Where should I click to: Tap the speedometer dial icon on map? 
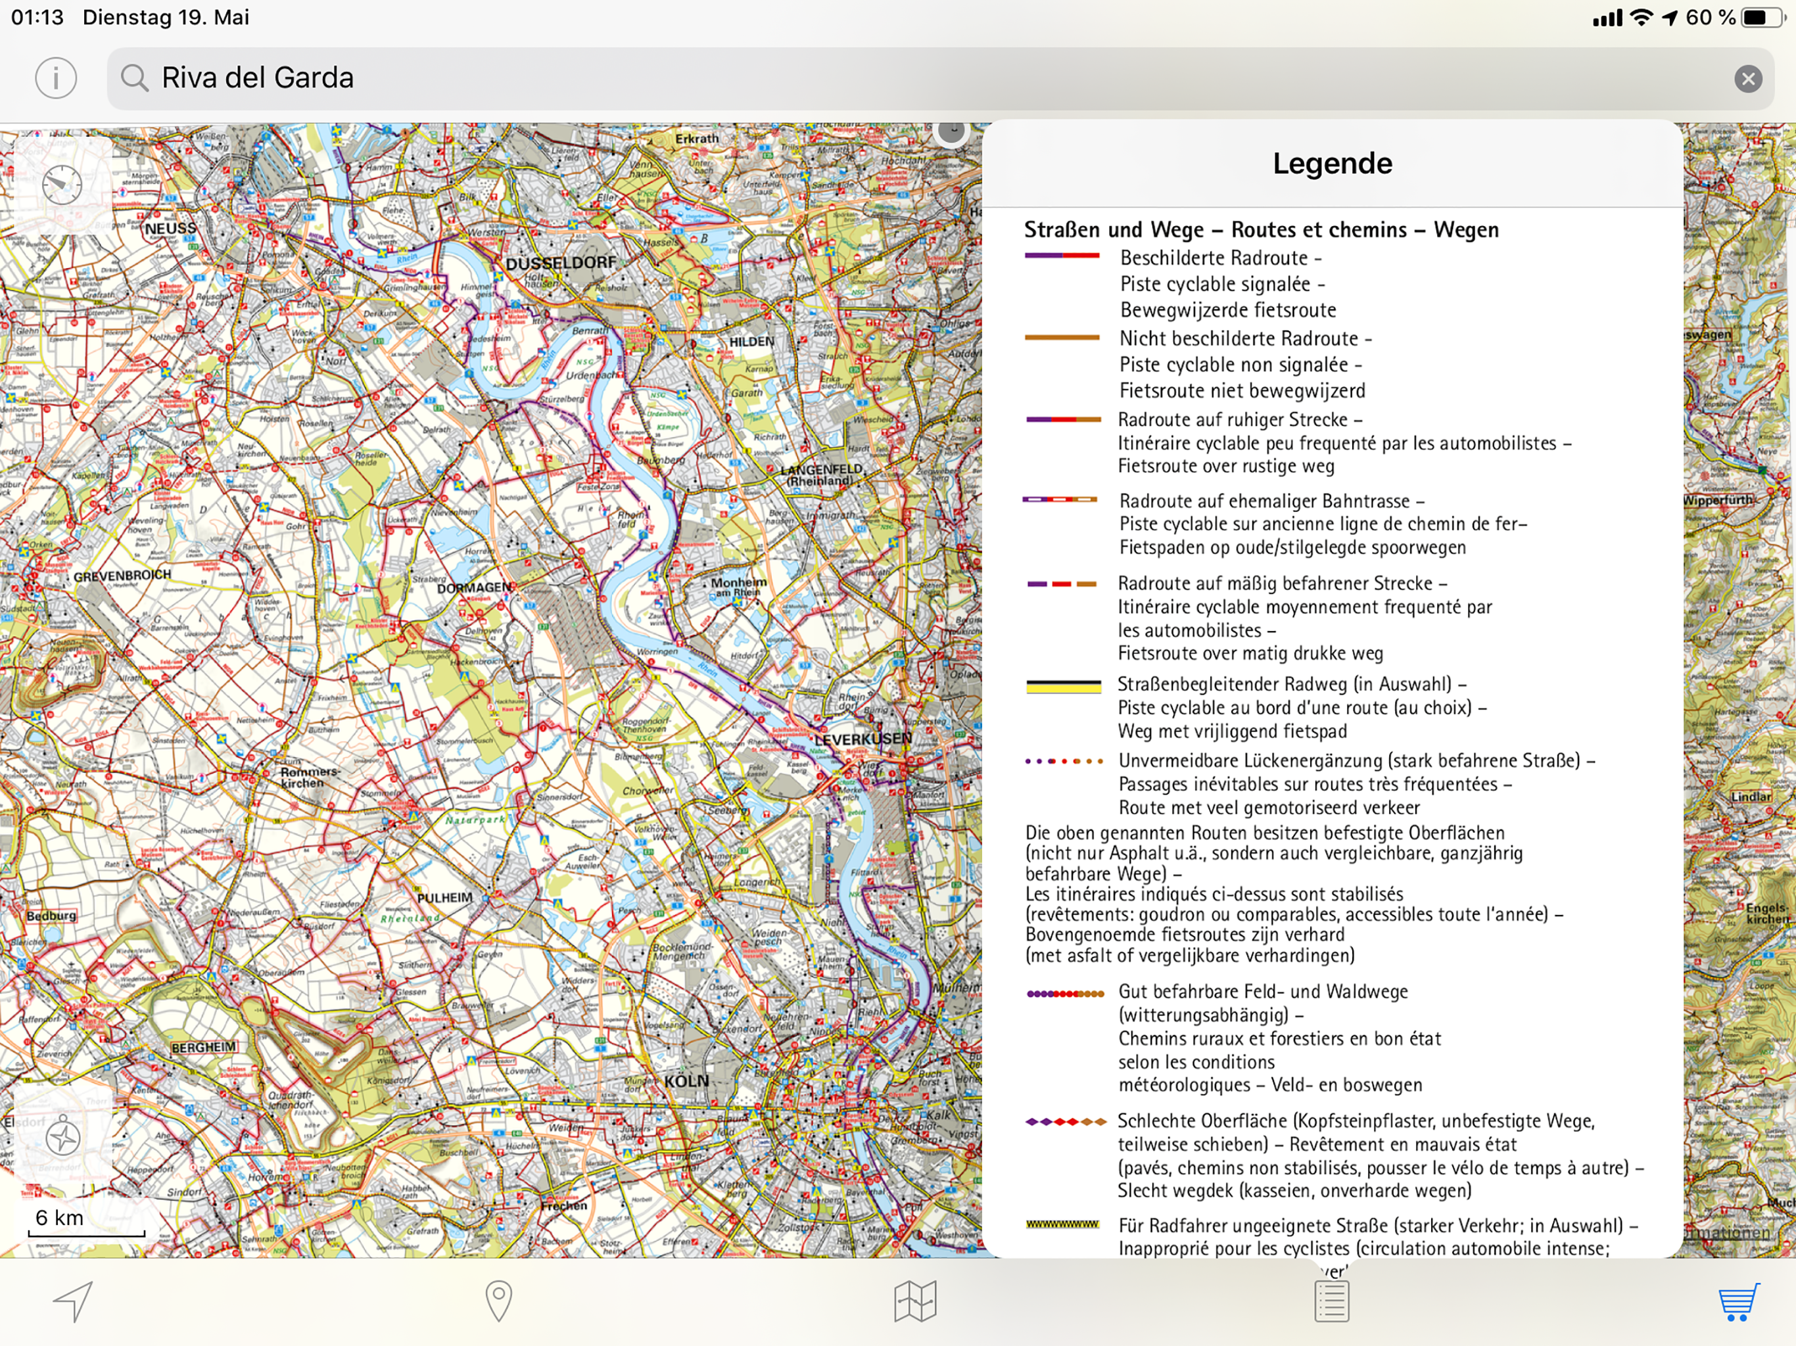point(62,185)
